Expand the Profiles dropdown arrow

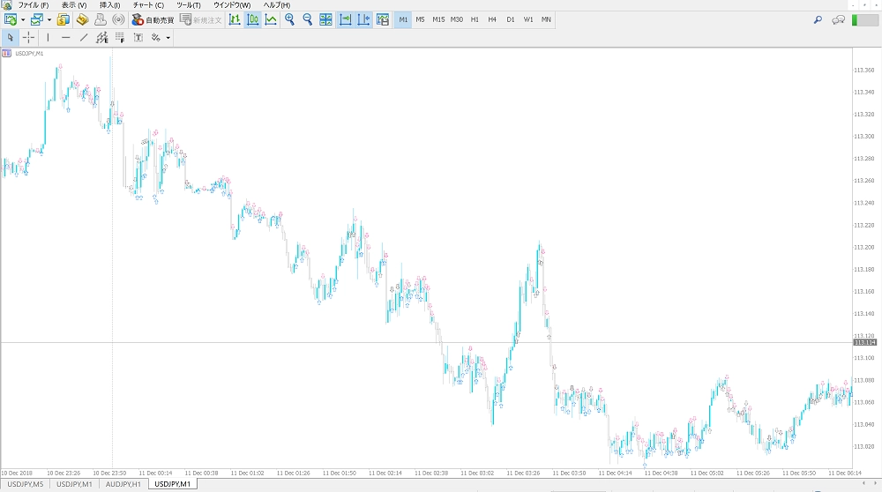click(x=49, y=19)
